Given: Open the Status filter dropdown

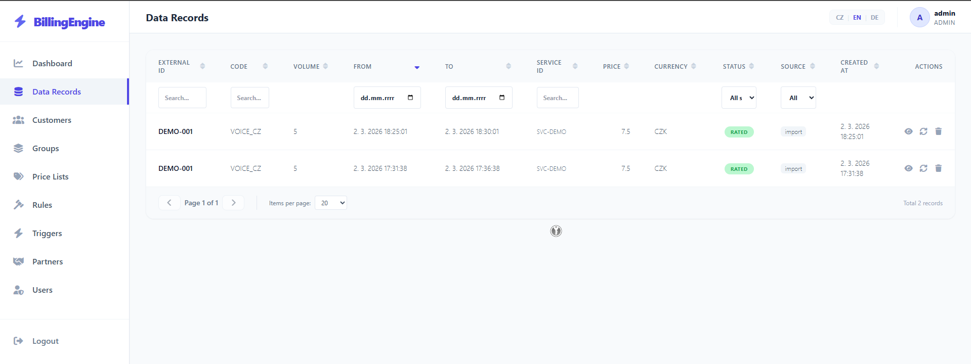Looking at the screenshot, I should click(x=739, y=98).
